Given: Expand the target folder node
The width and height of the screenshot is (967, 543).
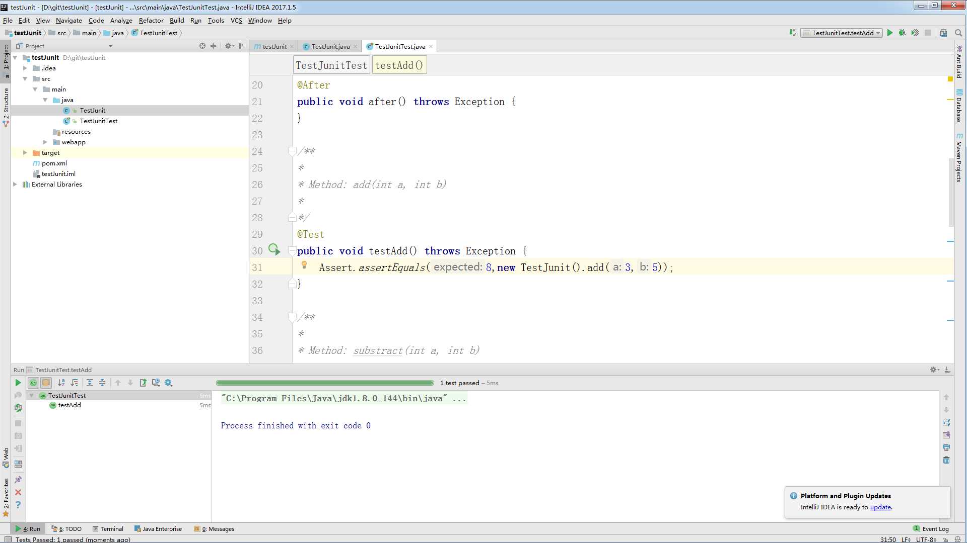Looking at the screenshot, I should [x=25, y=153].
